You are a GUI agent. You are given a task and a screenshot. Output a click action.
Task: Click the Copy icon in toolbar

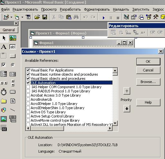61,17
